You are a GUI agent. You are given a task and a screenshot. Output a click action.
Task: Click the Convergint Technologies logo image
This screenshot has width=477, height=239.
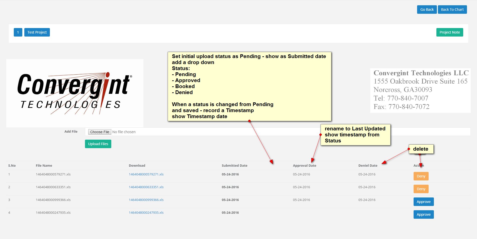point(75,93)
